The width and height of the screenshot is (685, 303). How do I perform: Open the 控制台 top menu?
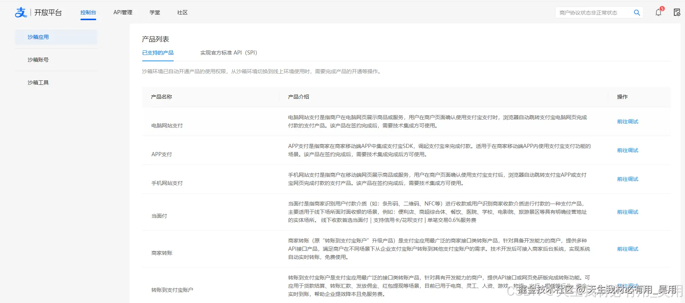88,12
